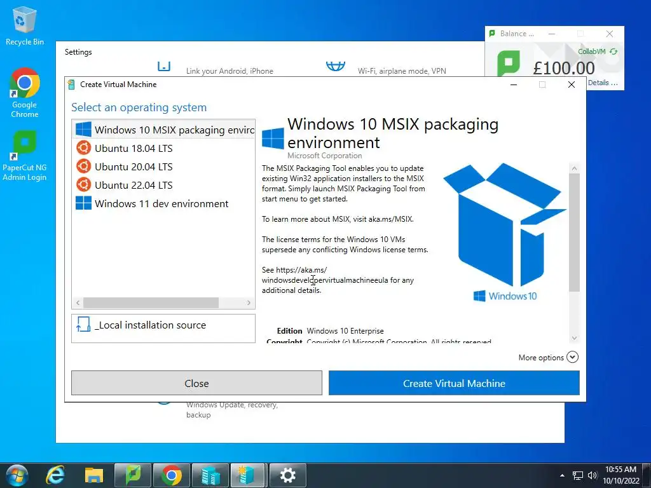Click the Create Virtual Machine button
This screenshot has width=651, height=488.
click(454, 383)
